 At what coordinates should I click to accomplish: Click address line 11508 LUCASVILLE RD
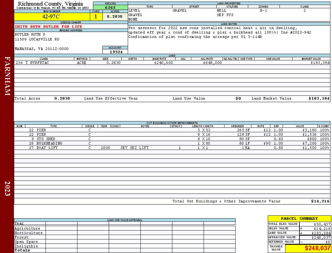[x=37, y=40]
